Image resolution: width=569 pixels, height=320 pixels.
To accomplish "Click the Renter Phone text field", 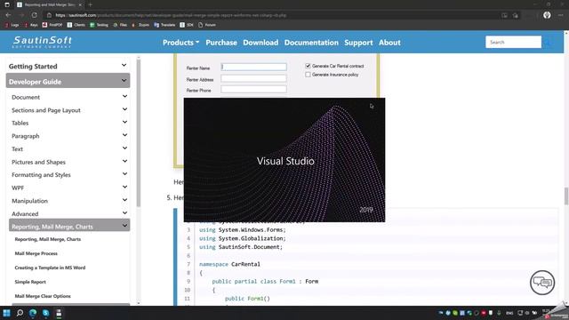I will point(253,89).
